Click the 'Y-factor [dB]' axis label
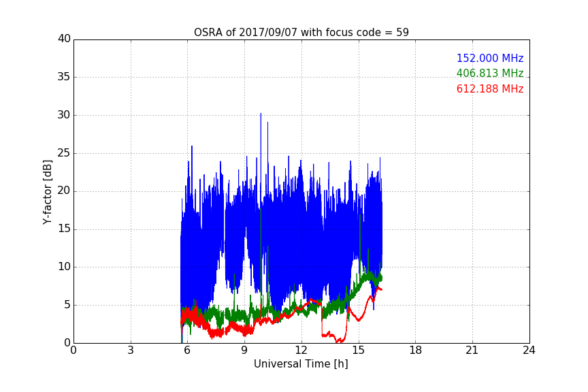 pos(47,192)
